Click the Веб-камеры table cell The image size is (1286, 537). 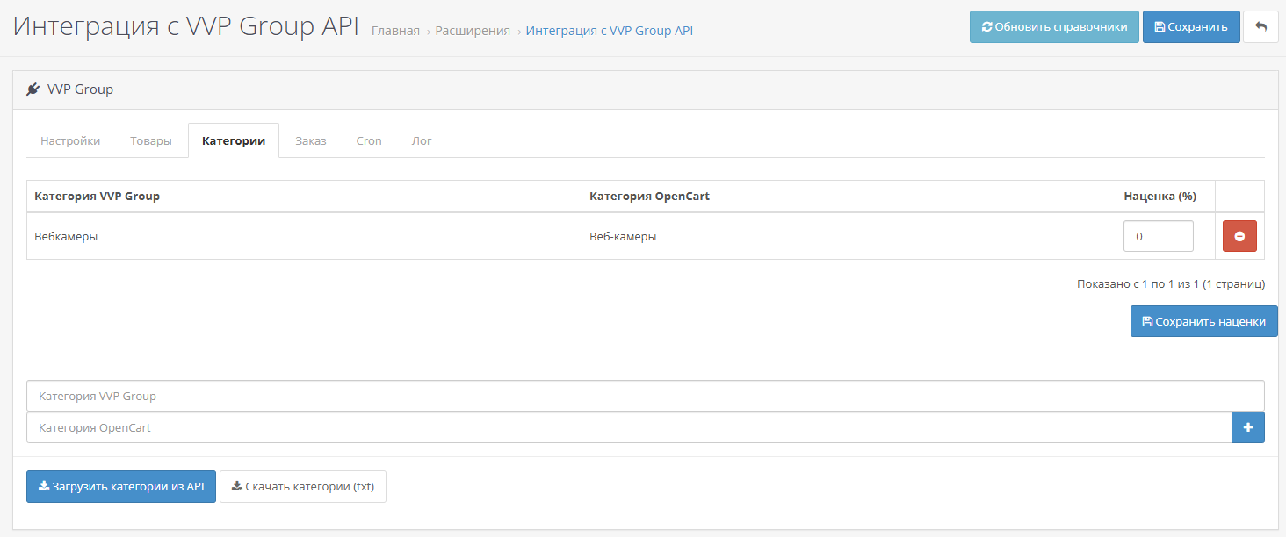[x=849, y=236]
